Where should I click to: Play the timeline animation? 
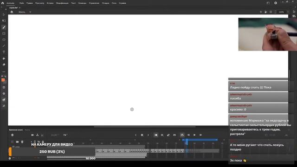coord(194,135)
